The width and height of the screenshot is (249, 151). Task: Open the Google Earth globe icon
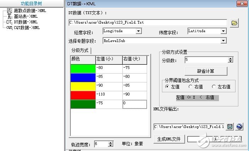pos(239,127)
